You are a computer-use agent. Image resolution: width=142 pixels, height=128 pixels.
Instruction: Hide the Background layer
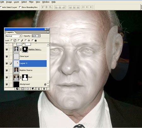7,84
